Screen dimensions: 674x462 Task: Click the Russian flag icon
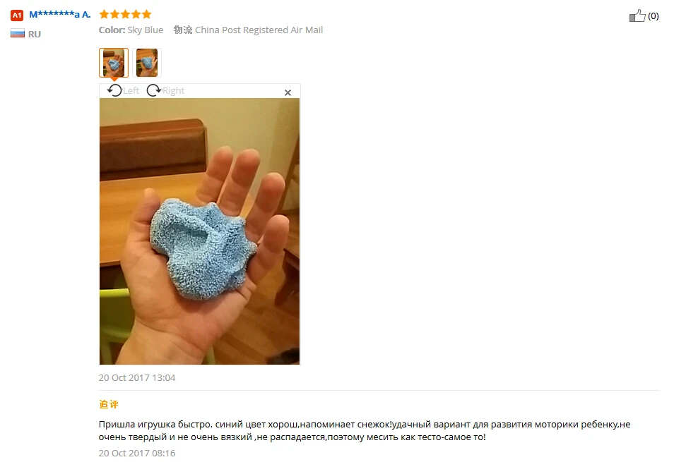(18, 33)
